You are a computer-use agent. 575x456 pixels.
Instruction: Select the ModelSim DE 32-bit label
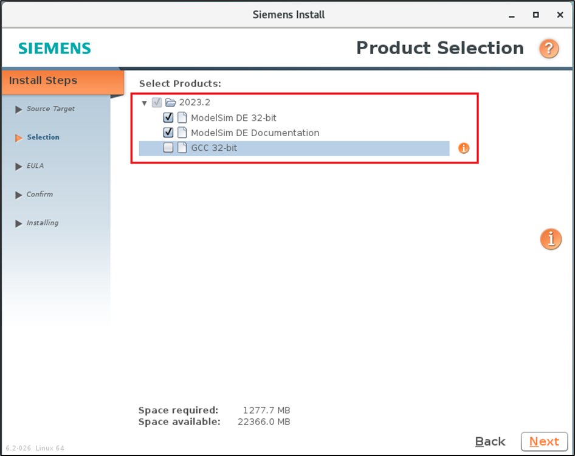pos(233,118)
